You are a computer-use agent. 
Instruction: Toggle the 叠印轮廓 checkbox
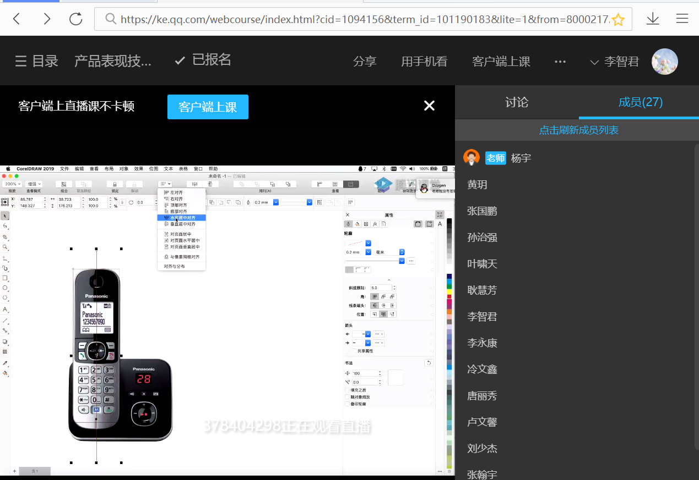(346, 404)
